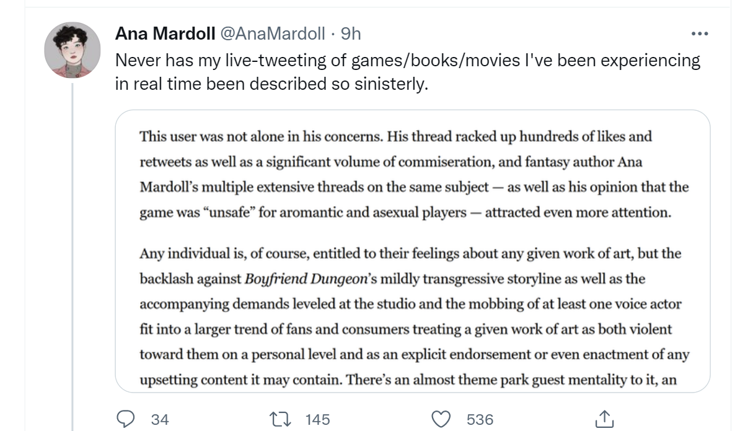Click the tweet text about live-tweeting
The image size is (735, 431).
pos(408,61)
